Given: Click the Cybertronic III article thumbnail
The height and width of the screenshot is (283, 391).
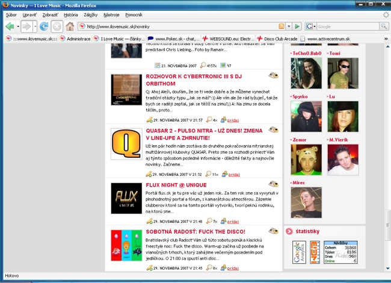Looking at the screenshot, I should tap(126, 90).
